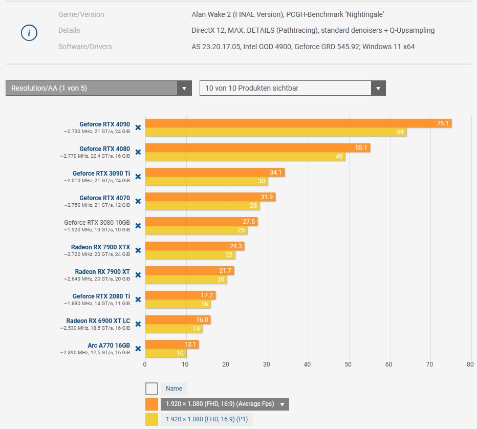Click the DirectX 12, MAX. DETAILS text

[313, 30]
